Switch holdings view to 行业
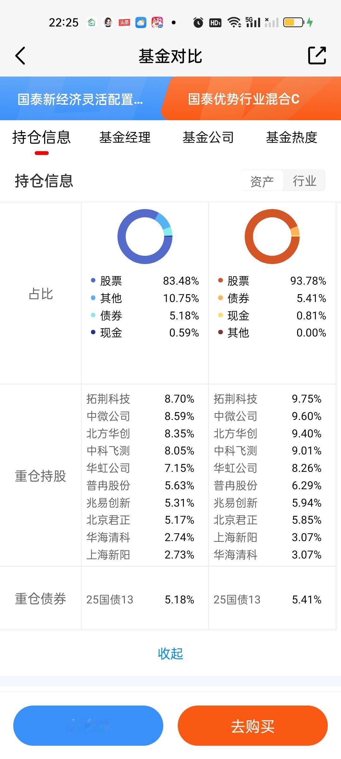The image size is (341, 759). [x=304, y=181]
